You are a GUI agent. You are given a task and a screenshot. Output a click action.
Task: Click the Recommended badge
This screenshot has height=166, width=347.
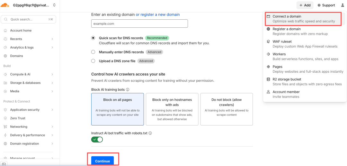(x=157, y=38)
